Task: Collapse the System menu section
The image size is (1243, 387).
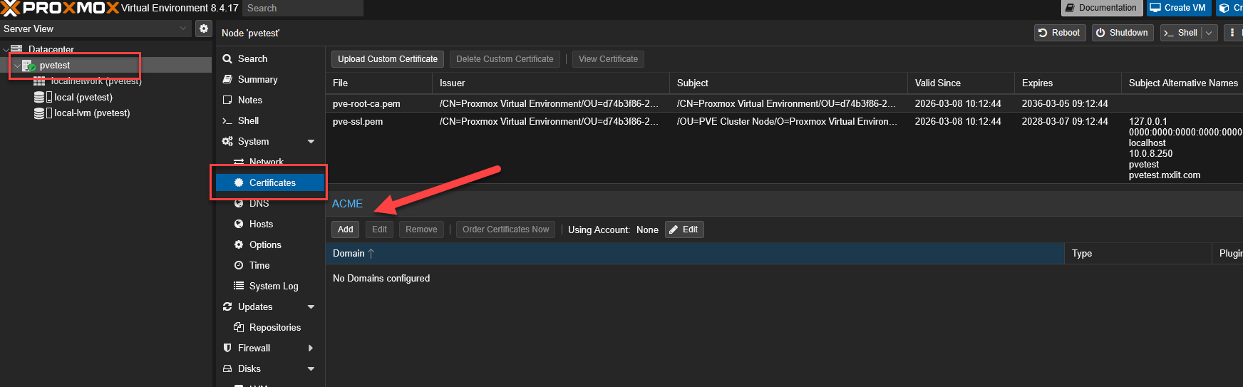Action: click(x=311, y=142)
